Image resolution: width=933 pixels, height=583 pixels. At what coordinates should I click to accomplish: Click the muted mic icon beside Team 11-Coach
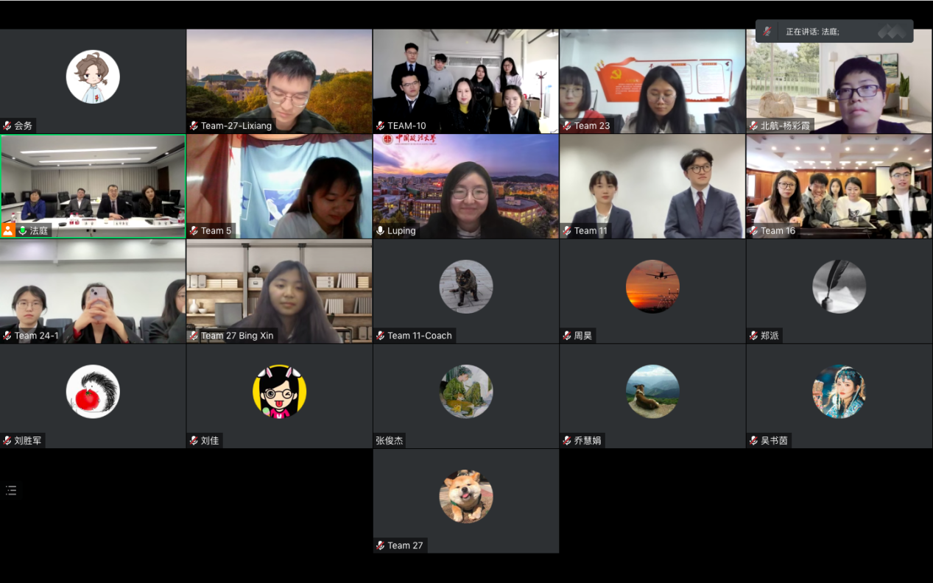click(380, 336)
